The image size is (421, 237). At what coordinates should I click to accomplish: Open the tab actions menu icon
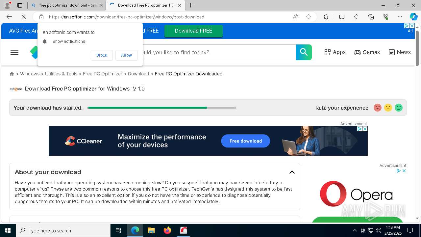(20, 5)
